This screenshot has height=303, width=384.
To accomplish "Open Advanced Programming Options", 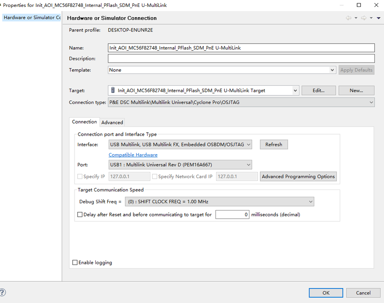I will (298, 176).
